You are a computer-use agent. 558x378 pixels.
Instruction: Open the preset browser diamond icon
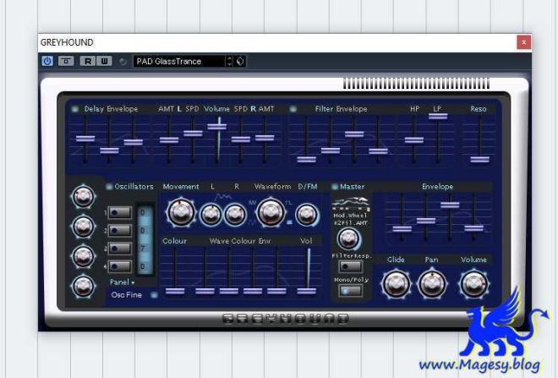tap(240, 61)
